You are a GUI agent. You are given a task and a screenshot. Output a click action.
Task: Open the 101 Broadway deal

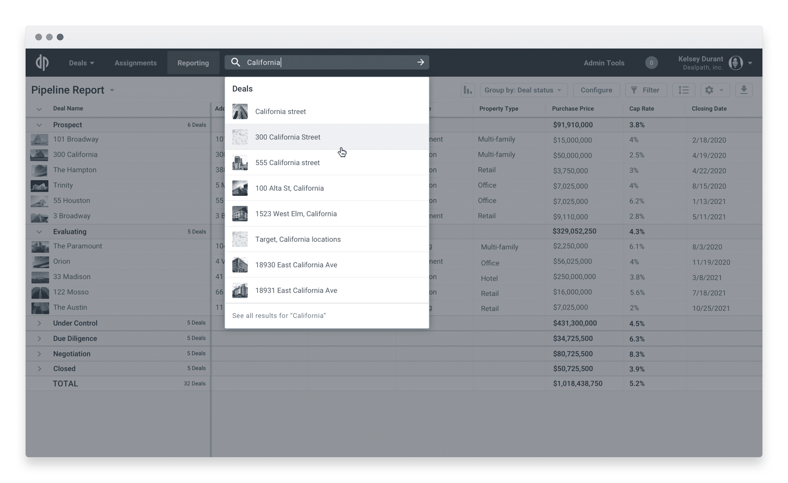76,139
